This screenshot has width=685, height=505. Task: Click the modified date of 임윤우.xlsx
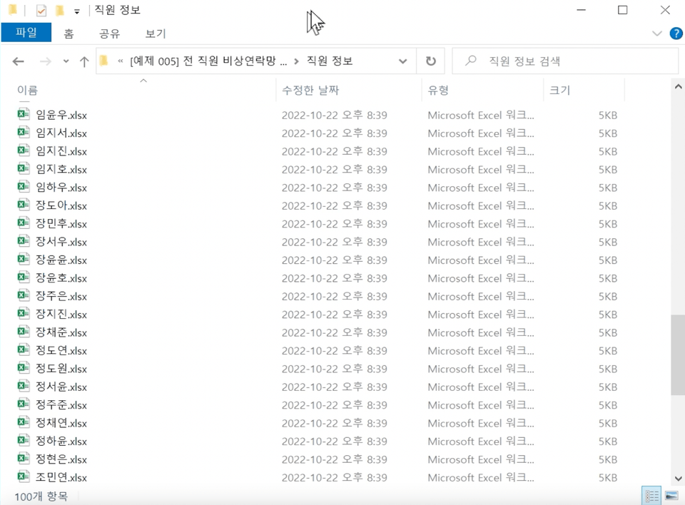pyautogui.click(x=334, y=116)
